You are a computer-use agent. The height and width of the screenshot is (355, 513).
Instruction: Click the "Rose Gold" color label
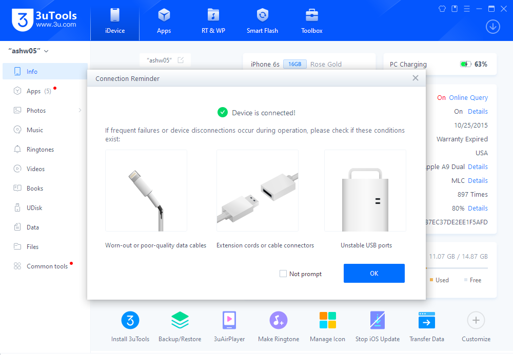click(326, 65)
